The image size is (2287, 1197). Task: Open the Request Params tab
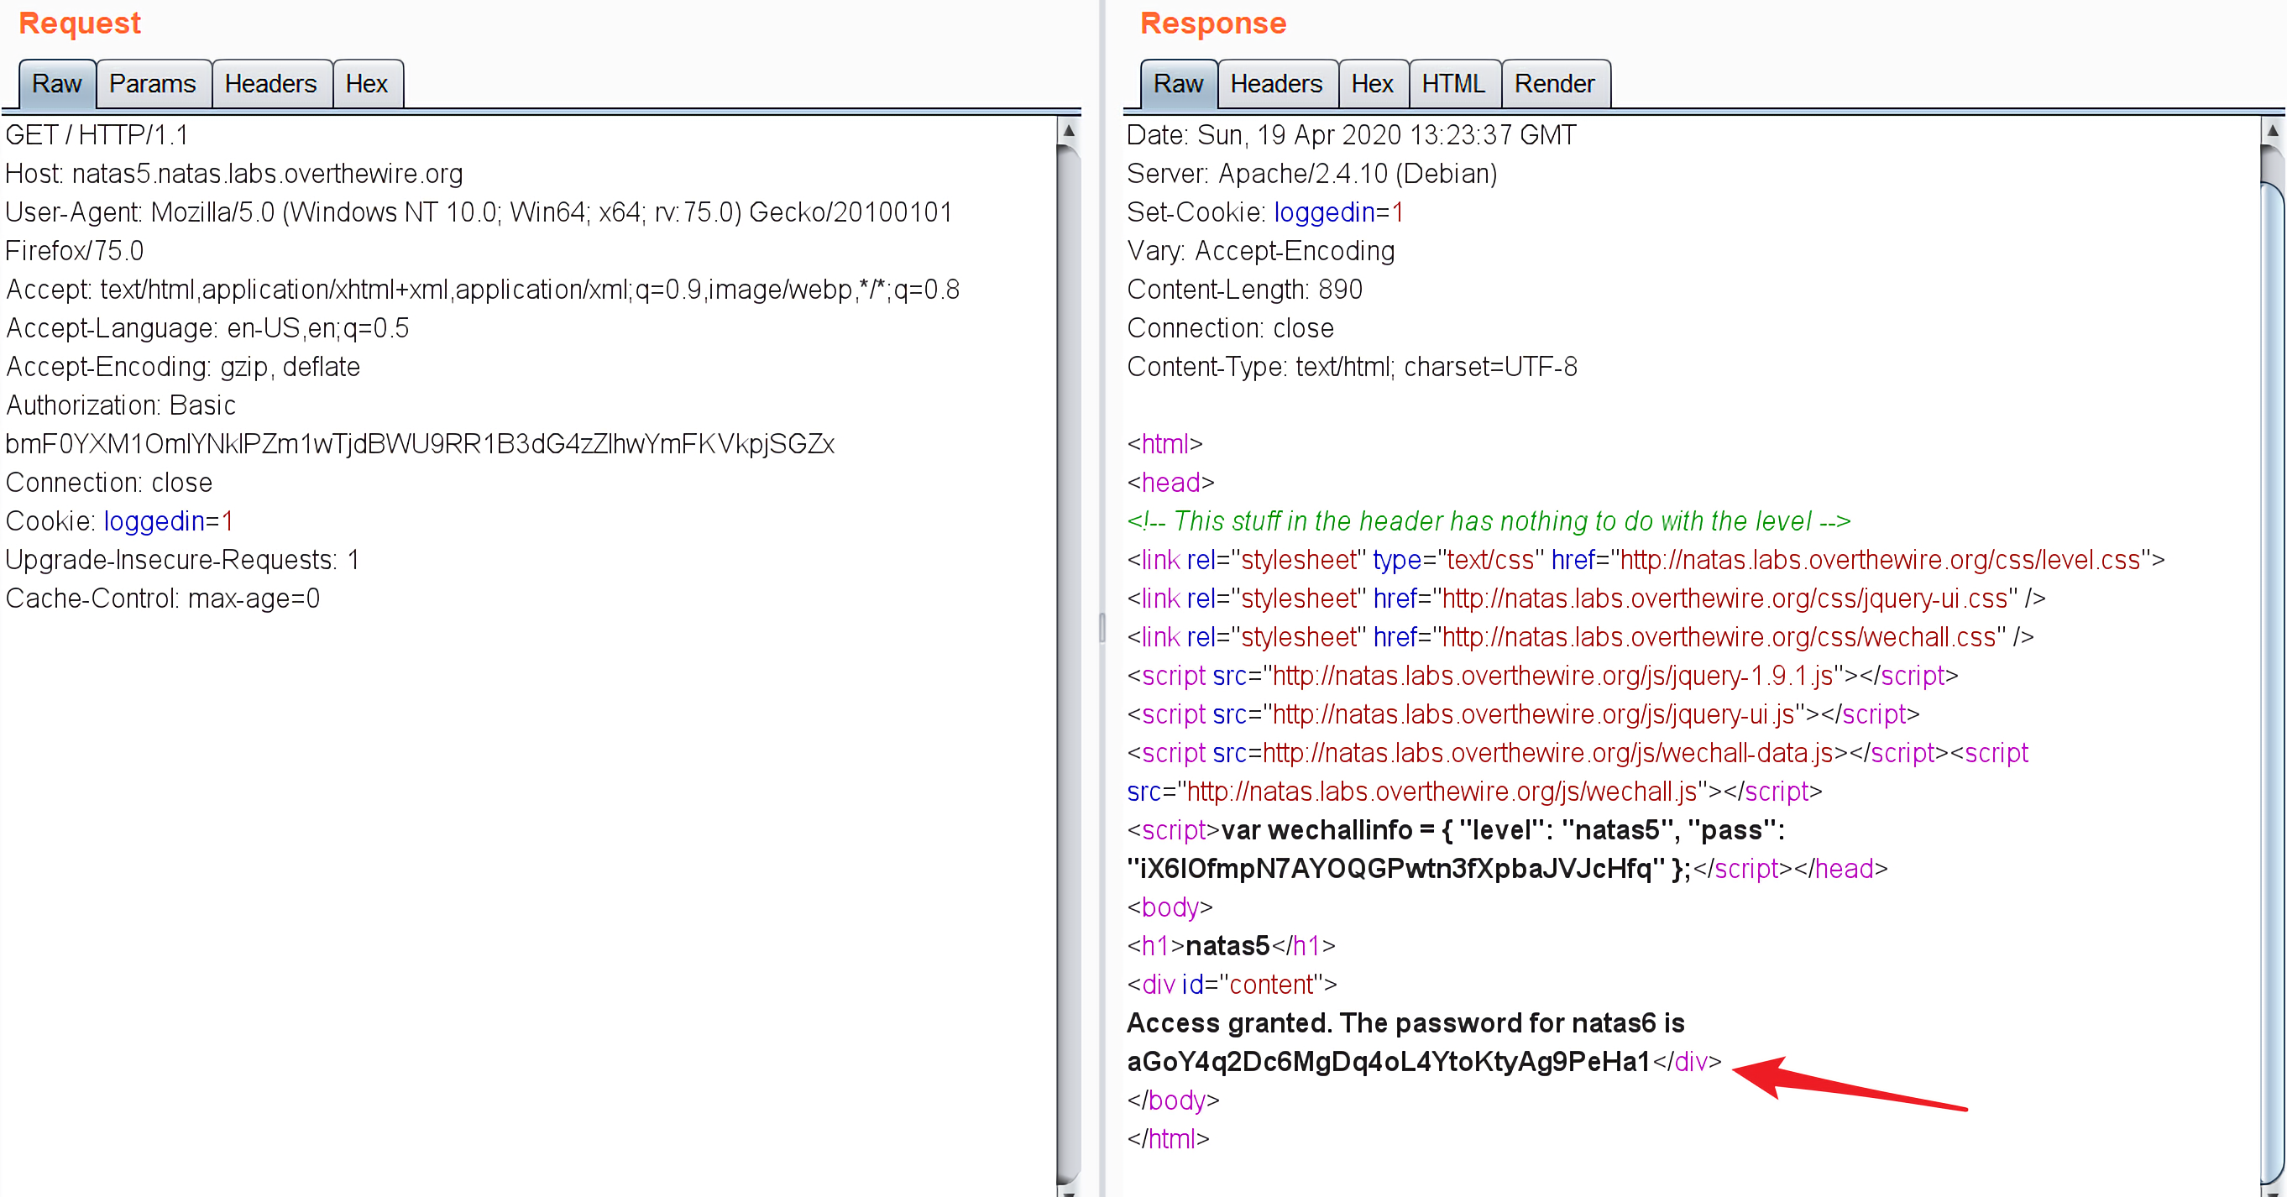(x=153, y=84)
